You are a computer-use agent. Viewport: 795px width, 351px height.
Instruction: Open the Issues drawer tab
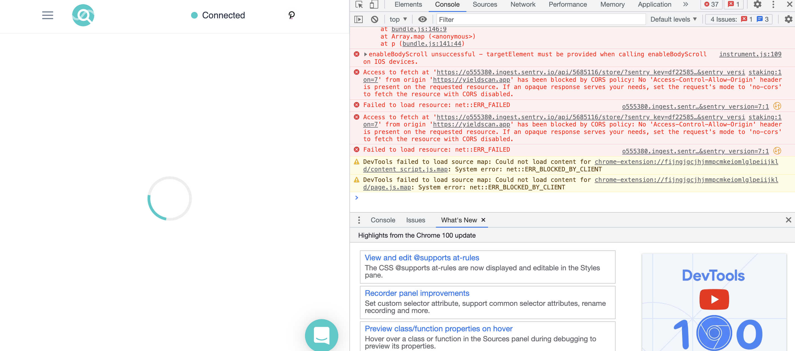tap(415, 220)
